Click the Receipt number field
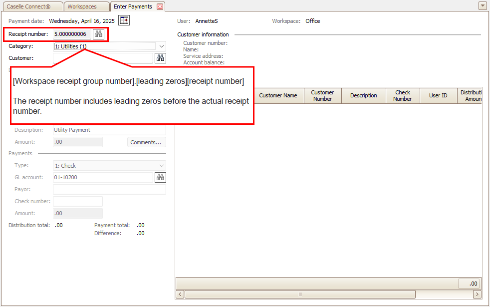Screen dimensions: 490x307 pyautogui.click(x=72, y=34)
